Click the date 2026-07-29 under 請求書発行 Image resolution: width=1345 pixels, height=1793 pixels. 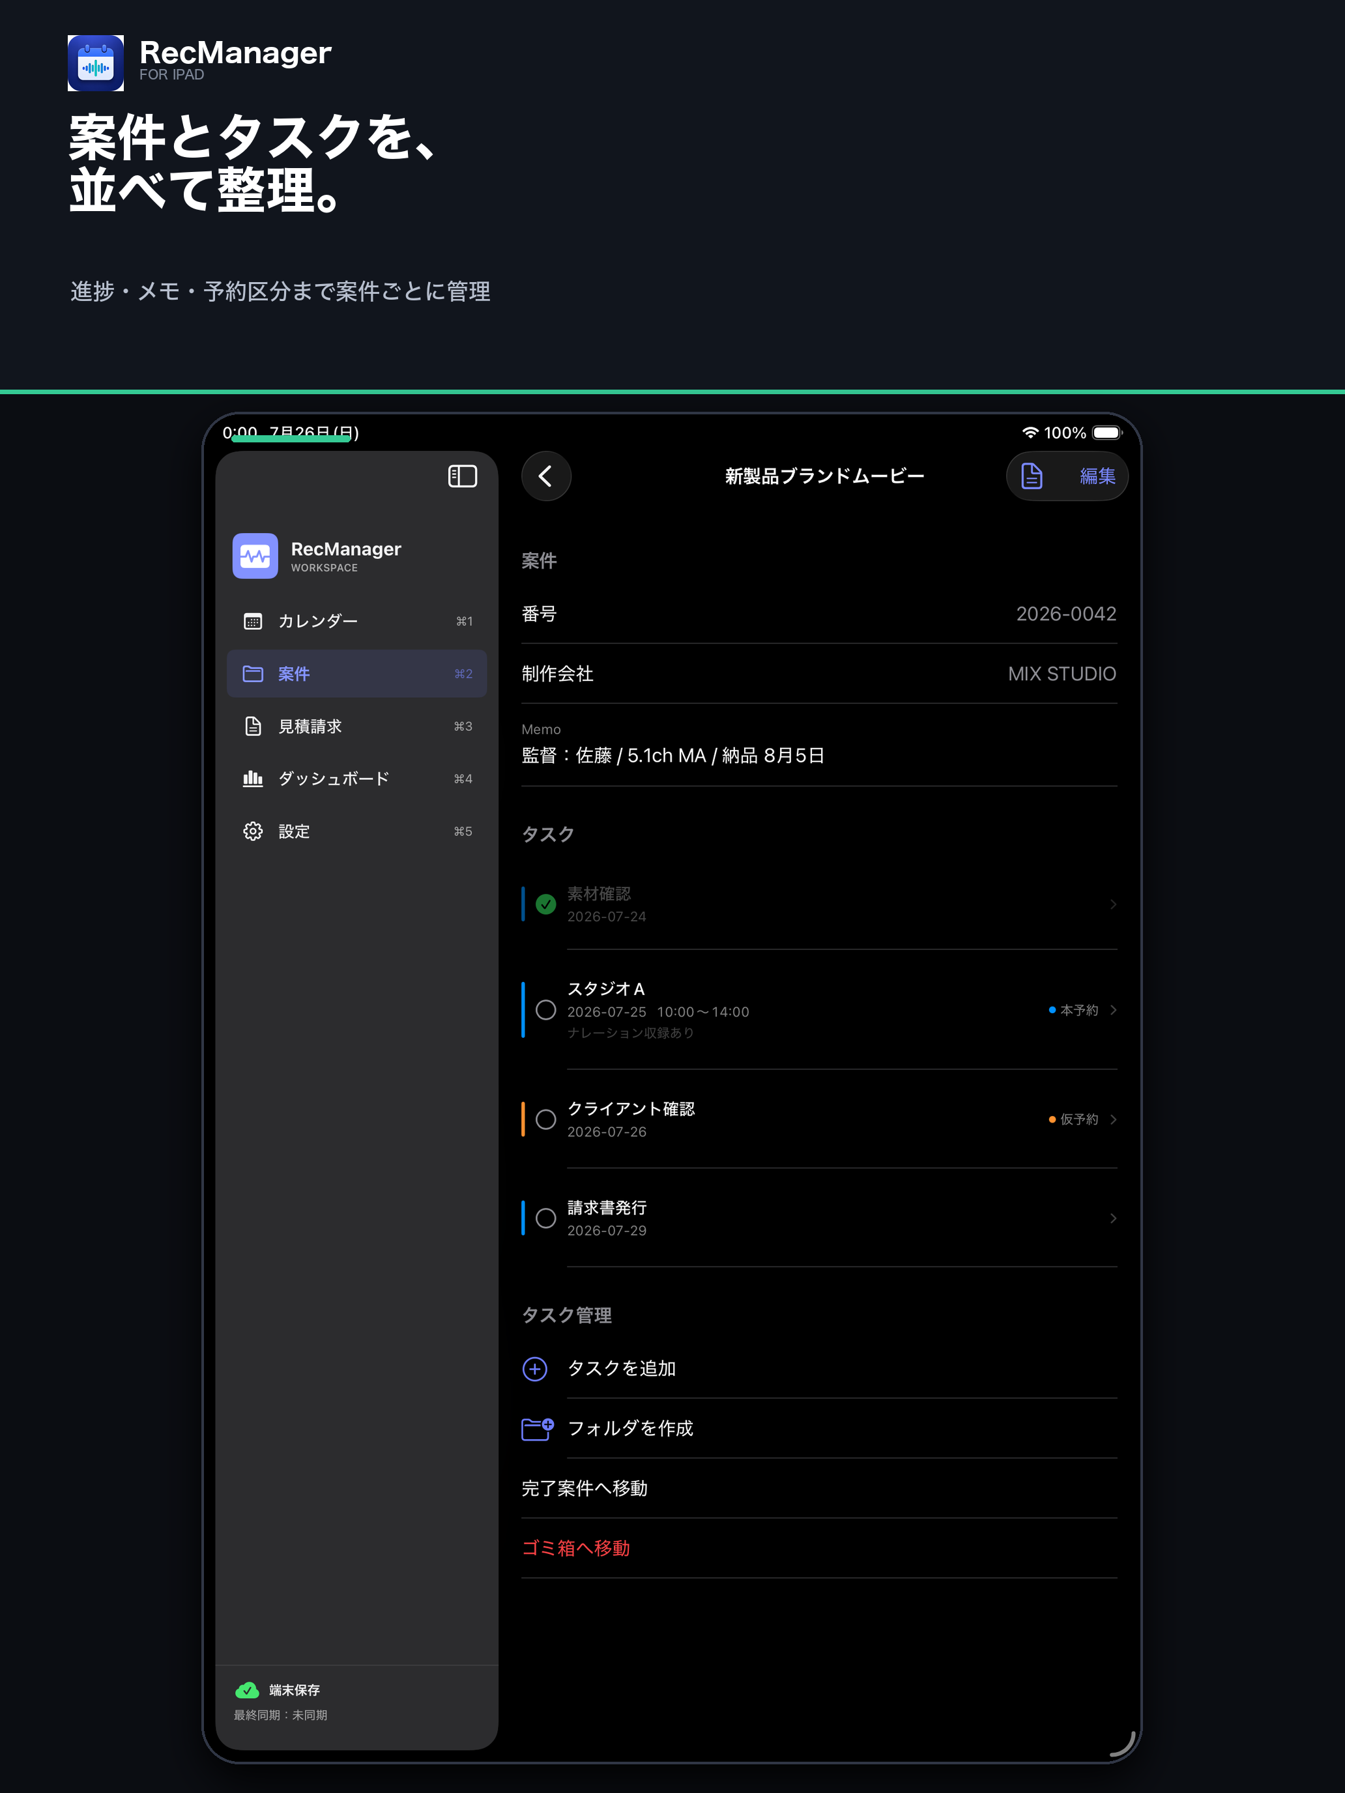[607, 1231]
